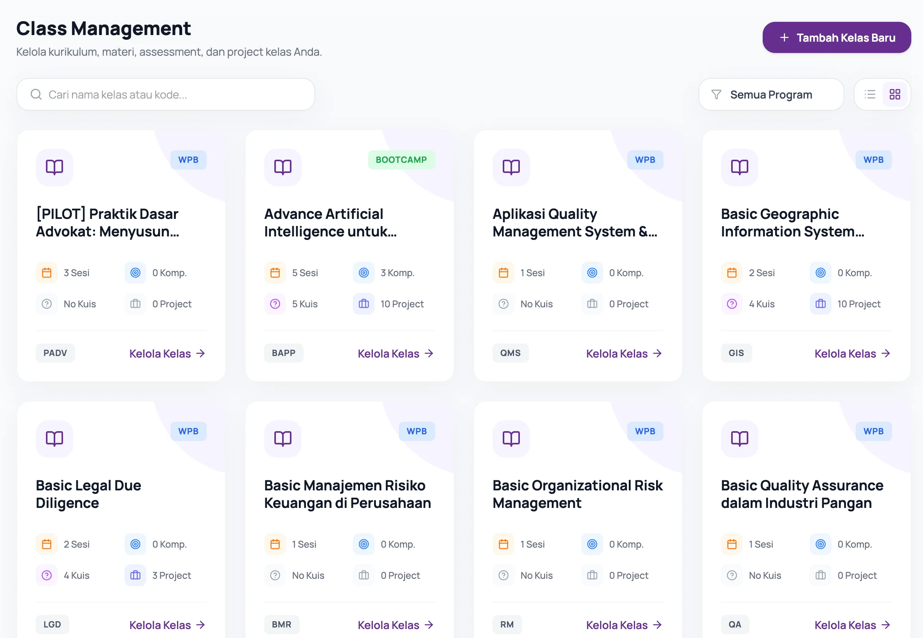Screen dimensions: 923x638
Task: Click book icon on PILOT Praktik Dasar card
Action: 54,167
